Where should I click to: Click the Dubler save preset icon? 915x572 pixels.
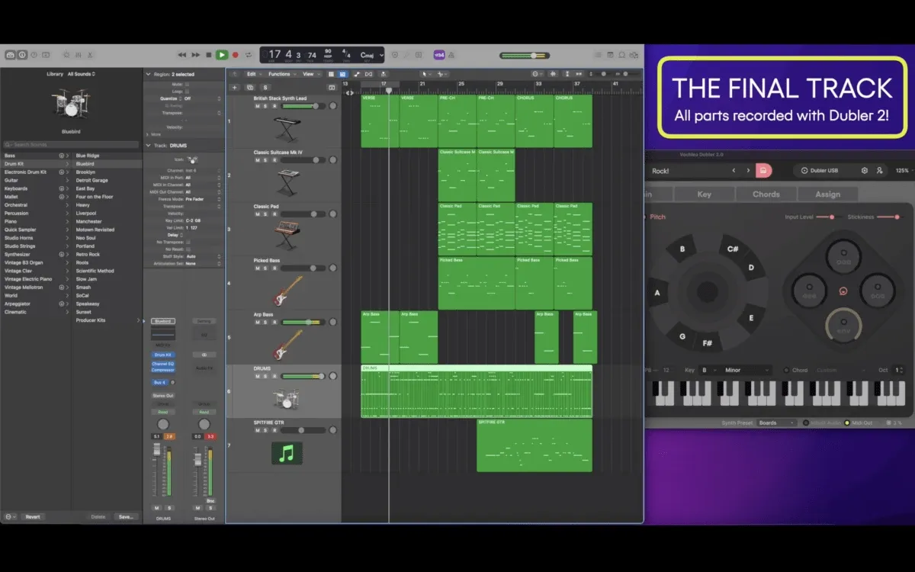(763, 170)
